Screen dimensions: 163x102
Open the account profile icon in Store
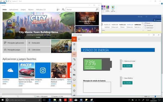[x=63, y=10]
